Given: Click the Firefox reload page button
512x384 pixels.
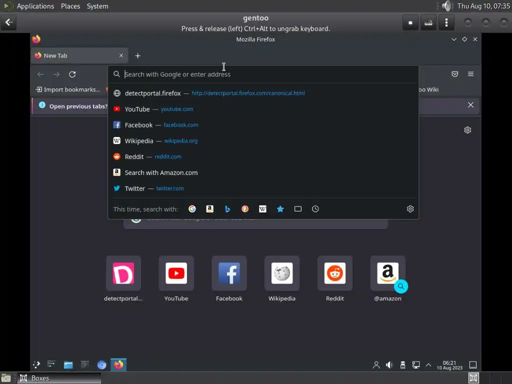Looking at the screenshot, I should (72, 74).
